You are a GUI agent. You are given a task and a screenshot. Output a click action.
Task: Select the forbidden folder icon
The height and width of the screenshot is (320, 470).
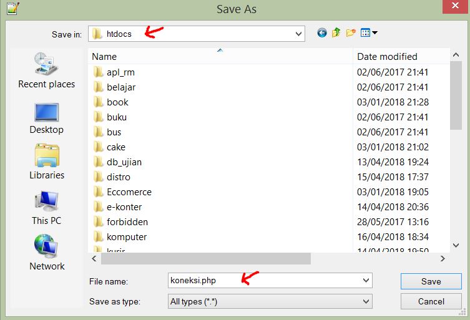[x=98, y=222]
